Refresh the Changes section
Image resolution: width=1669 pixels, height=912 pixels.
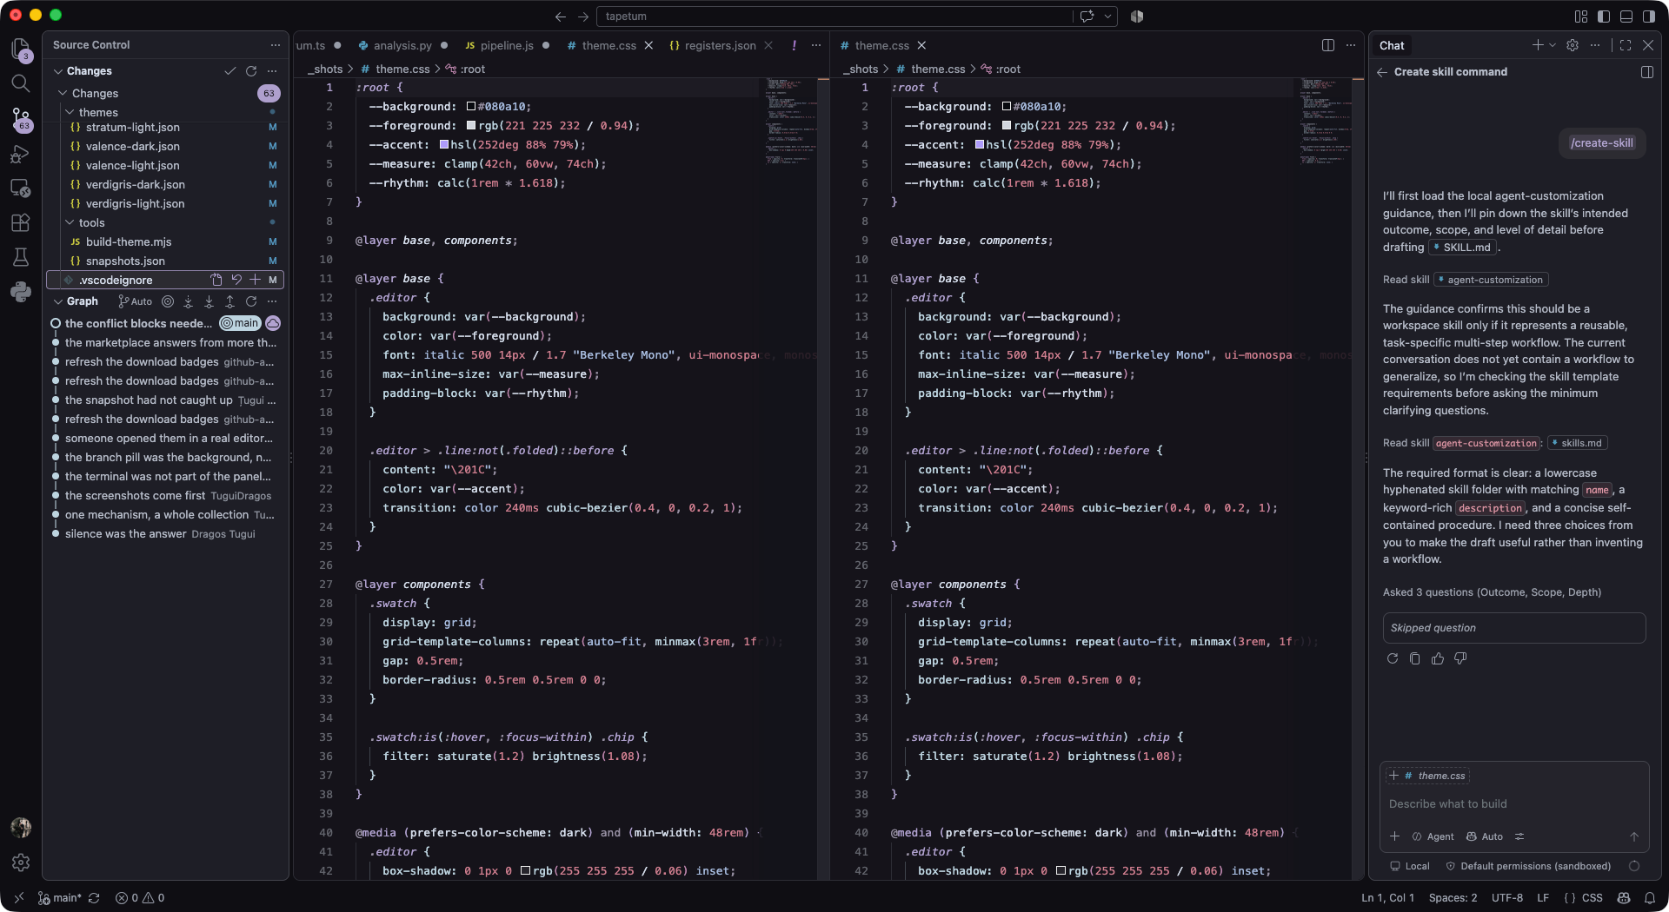point(251,71)
